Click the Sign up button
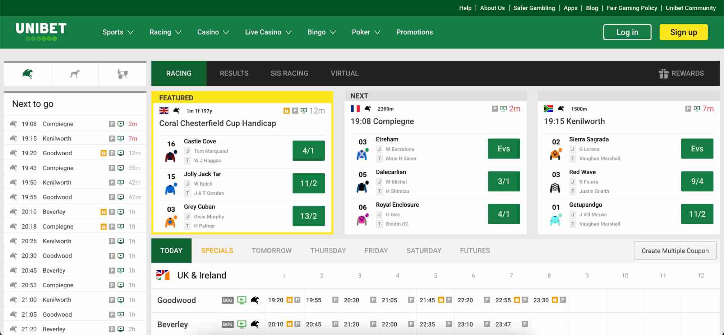Image resolution: width=724 pixels, height=335 pixels. pos(684,32)
